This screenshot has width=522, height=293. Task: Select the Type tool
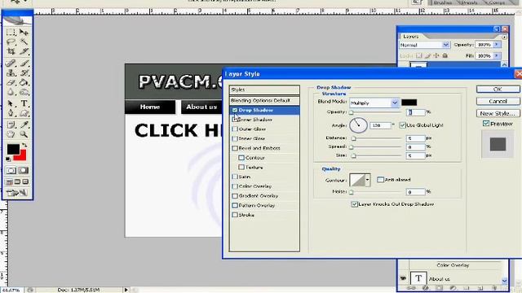pos(24,103)
